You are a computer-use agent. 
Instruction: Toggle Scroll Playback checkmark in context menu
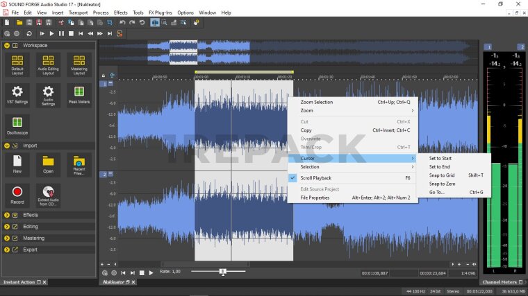[x=293, y=178]
